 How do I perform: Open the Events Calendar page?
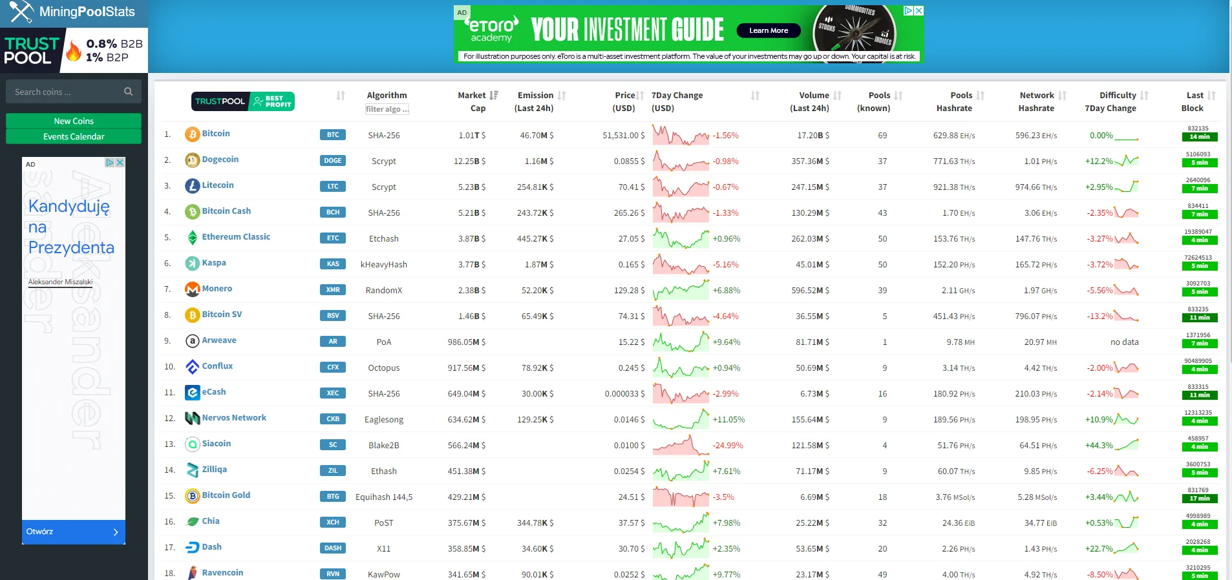tap(74, 136)
